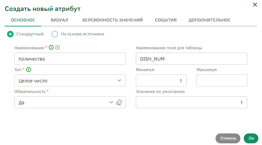The height and width of the screenshot is (145, 262).
Task: Expand the Обязательность dropdown chevron
Action: pyautogui.click(x=111, y=103)
